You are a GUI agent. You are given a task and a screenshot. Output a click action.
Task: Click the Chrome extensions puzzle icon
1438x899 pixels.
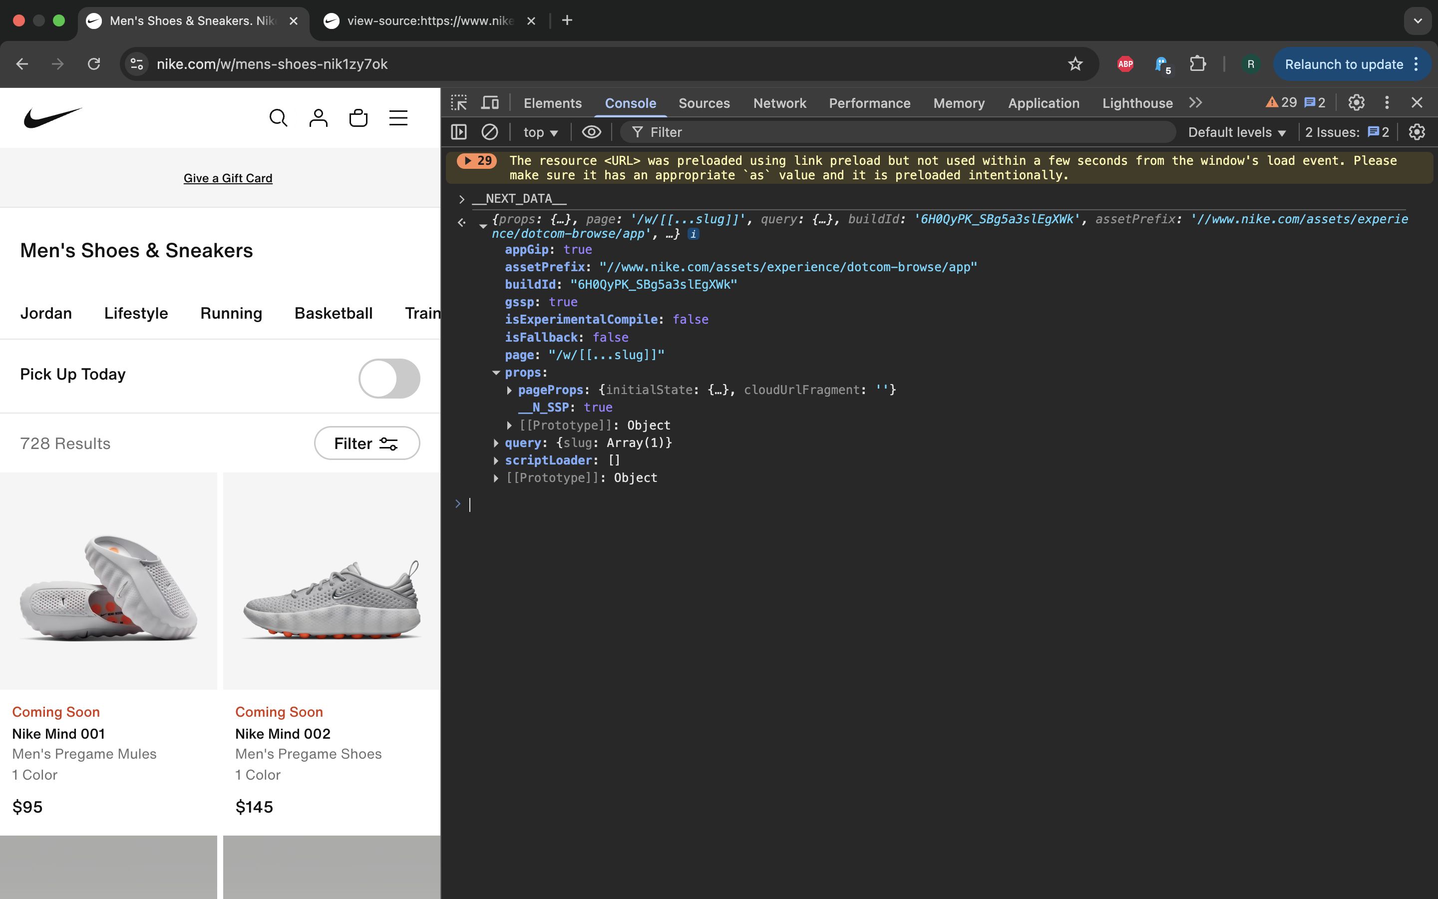coord(1197,64)
